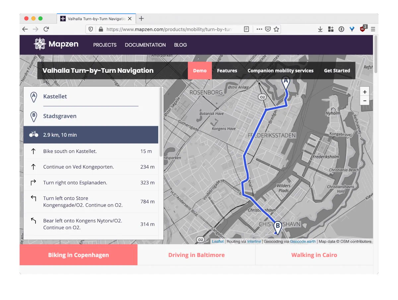
Task: Select step 'Continue on Ved Kongeporten.'
Action: (91, 167)
